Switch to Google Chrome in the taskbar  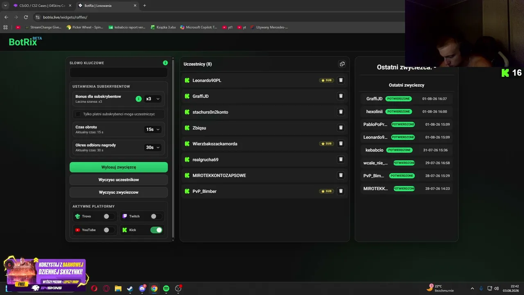point(154,288)
